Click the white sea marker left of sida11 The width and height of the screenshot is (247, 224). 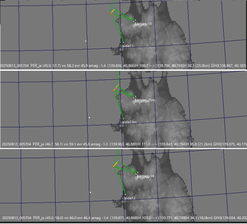pos(86,41)
